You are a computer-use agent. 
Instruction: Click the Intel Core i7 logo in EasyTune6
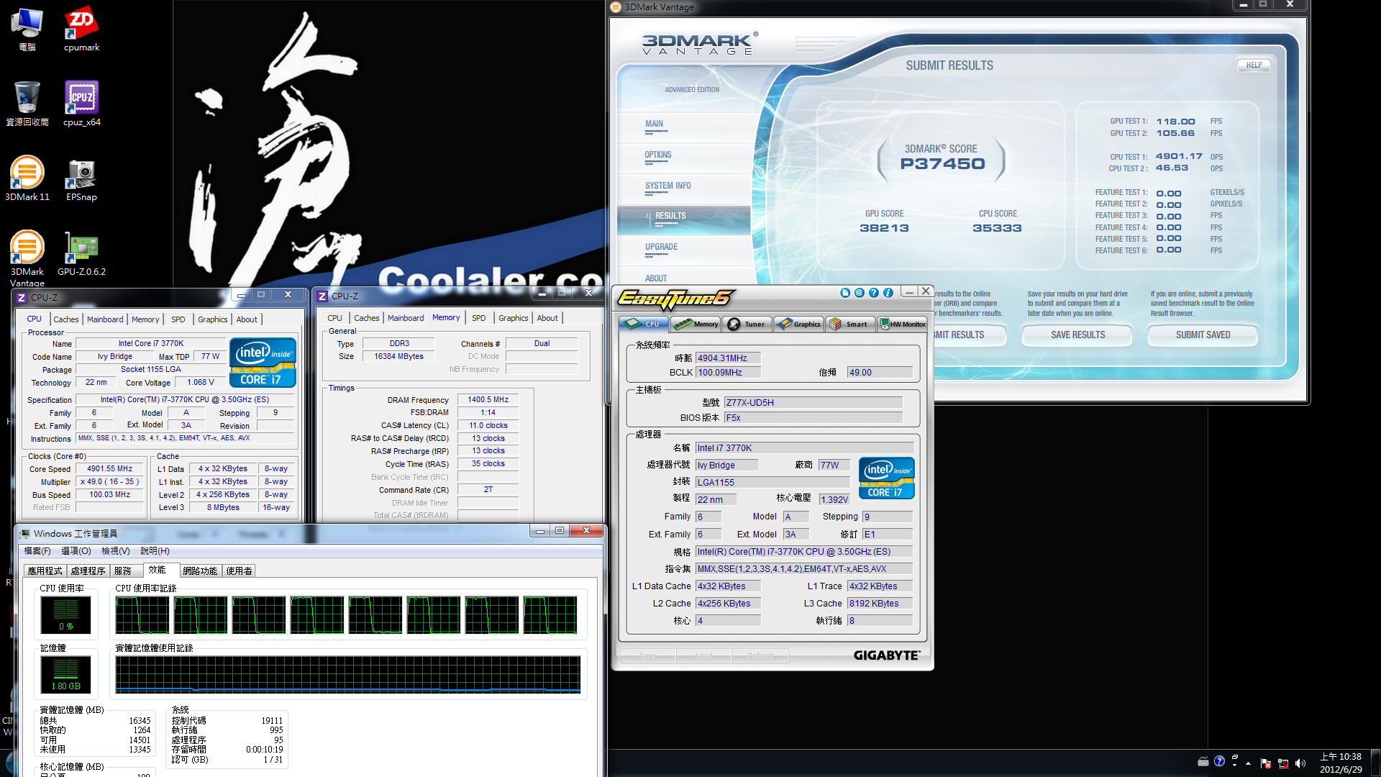click(886, 478)
